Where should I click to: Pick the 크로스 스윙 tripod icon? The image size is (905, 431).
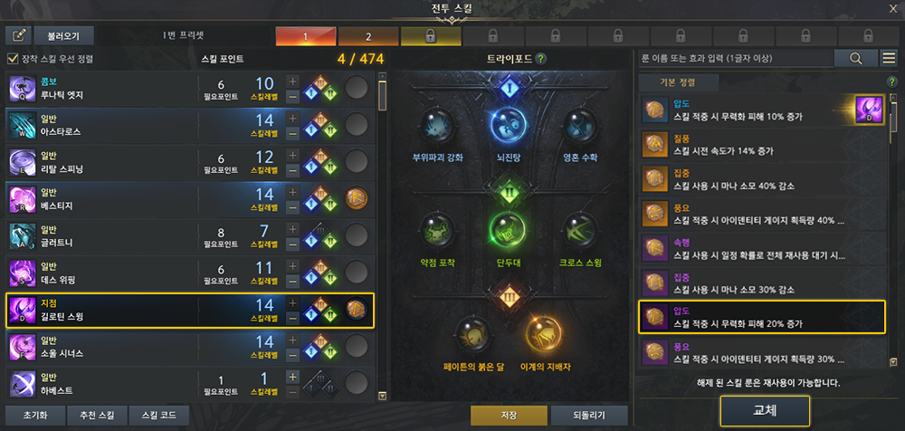pos(580,231)
